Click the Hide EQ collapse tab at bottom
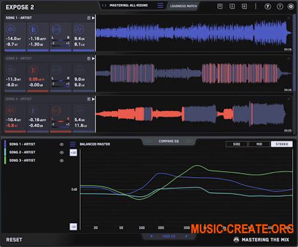The height and width of the screenshot is (247, 298). click(169, 236)
